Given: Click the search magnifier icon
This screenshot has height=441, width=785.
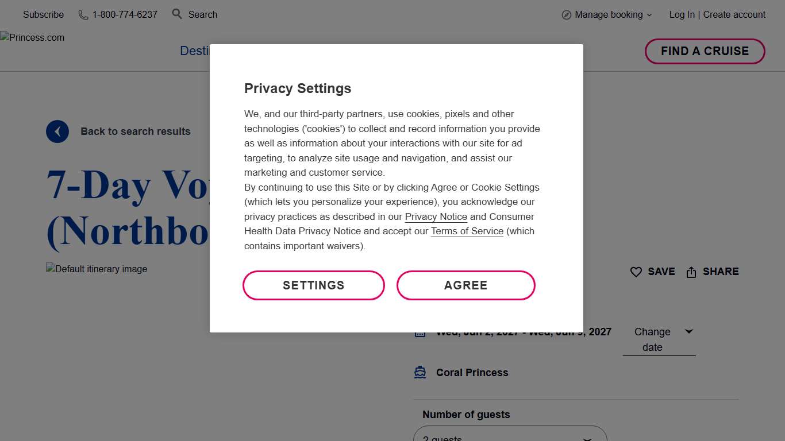Looking at the screenshot, I should tap(177, 14).
